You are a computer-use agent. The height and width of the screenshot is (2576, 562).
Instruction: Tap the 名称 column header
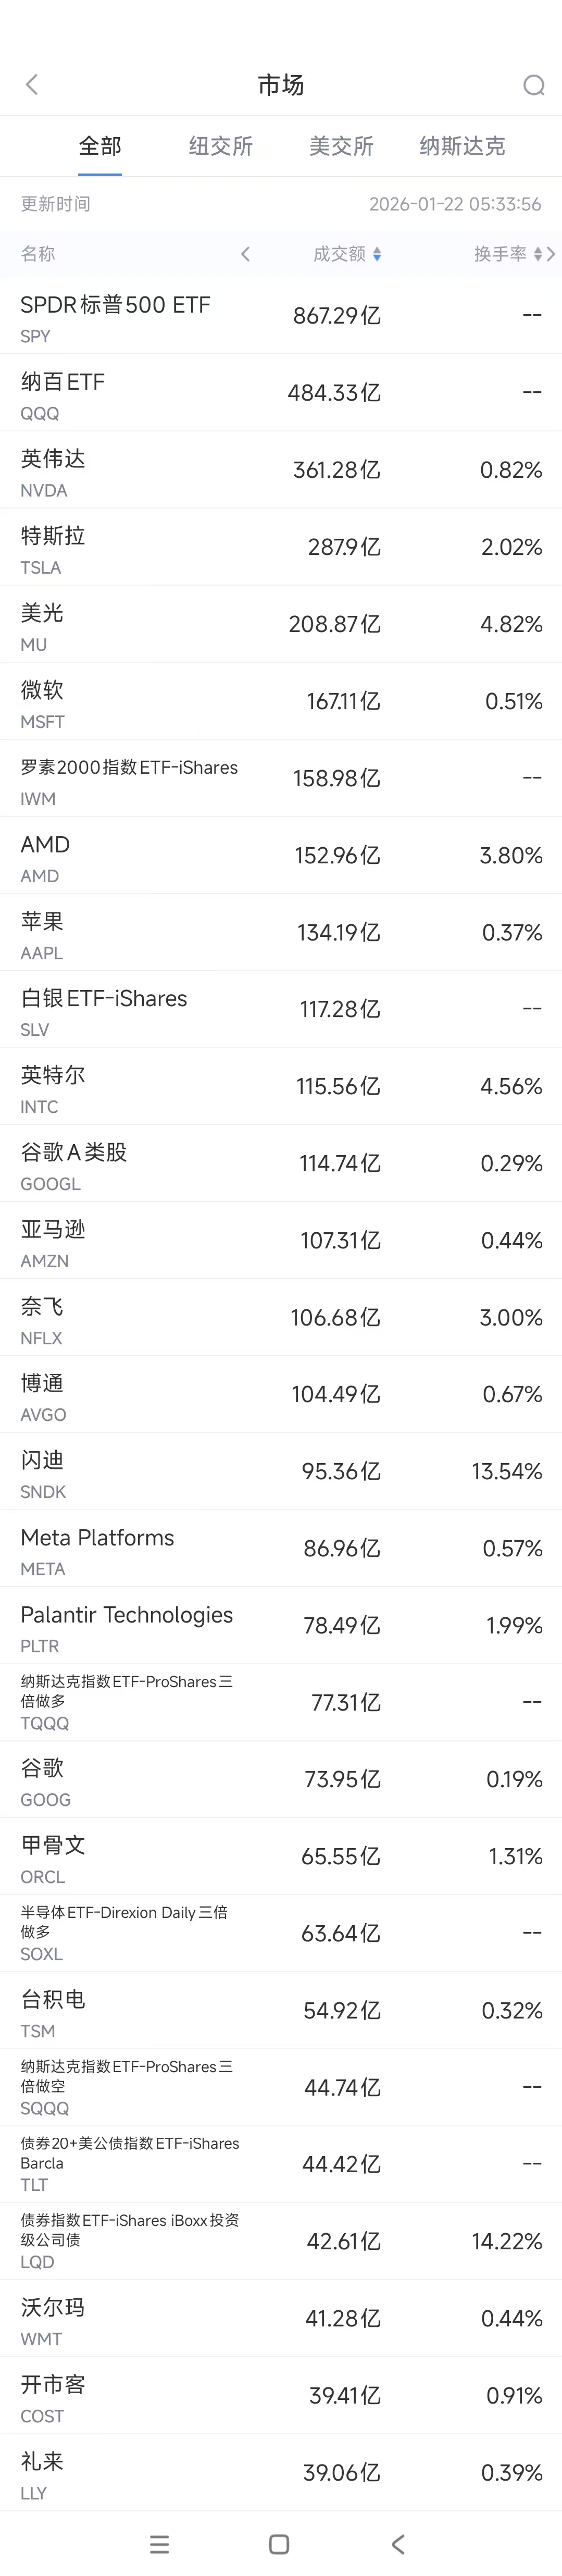click(x=38, y=254)
